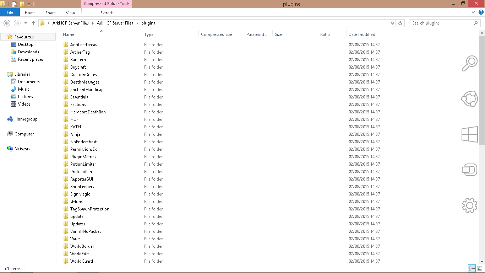
Task: Expand breadcrumb chevron right before plugins
Action: [x=137, y=23]
